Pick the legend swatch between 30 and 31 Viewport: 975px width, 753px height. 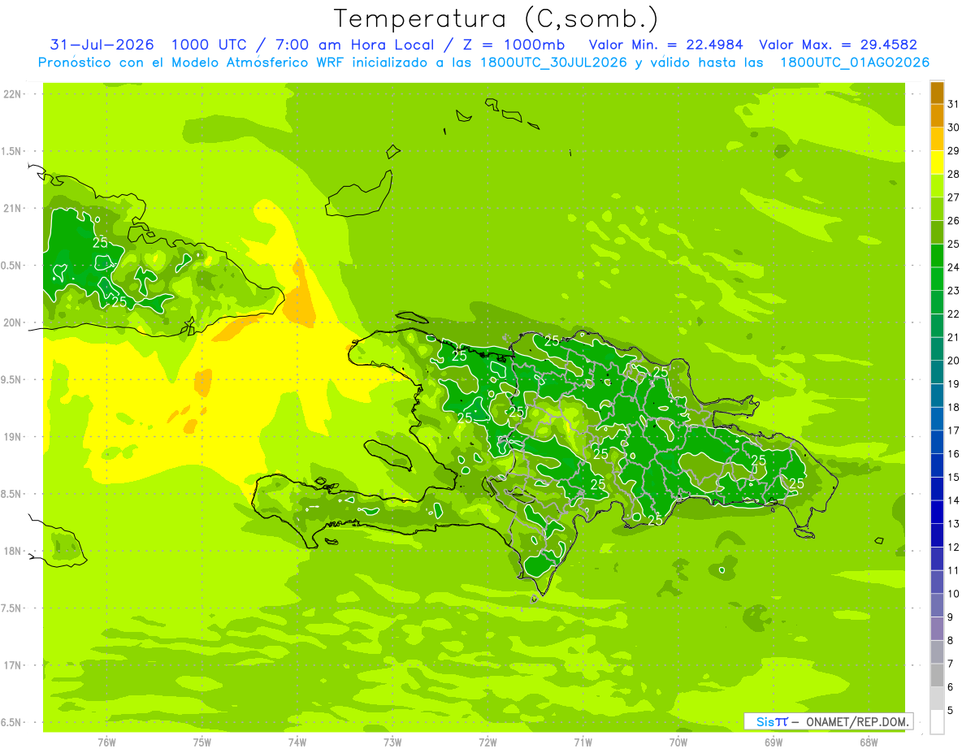pos(937,115)
